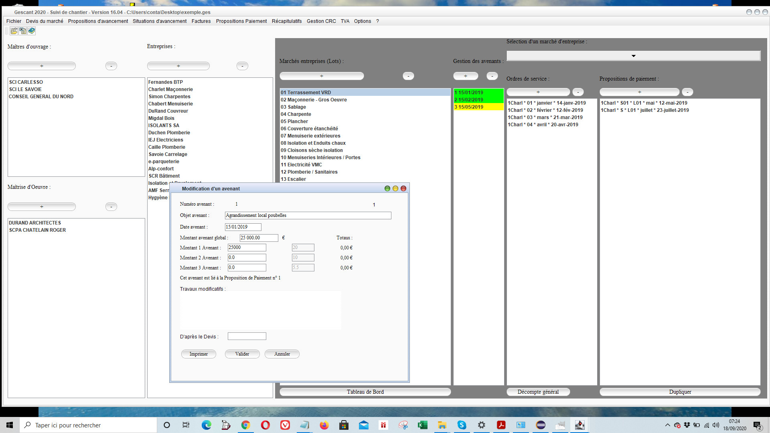Open Adobe Acrobat from taskbar
The height and width of the screenshot is (433, 770).
click(501, 425)
